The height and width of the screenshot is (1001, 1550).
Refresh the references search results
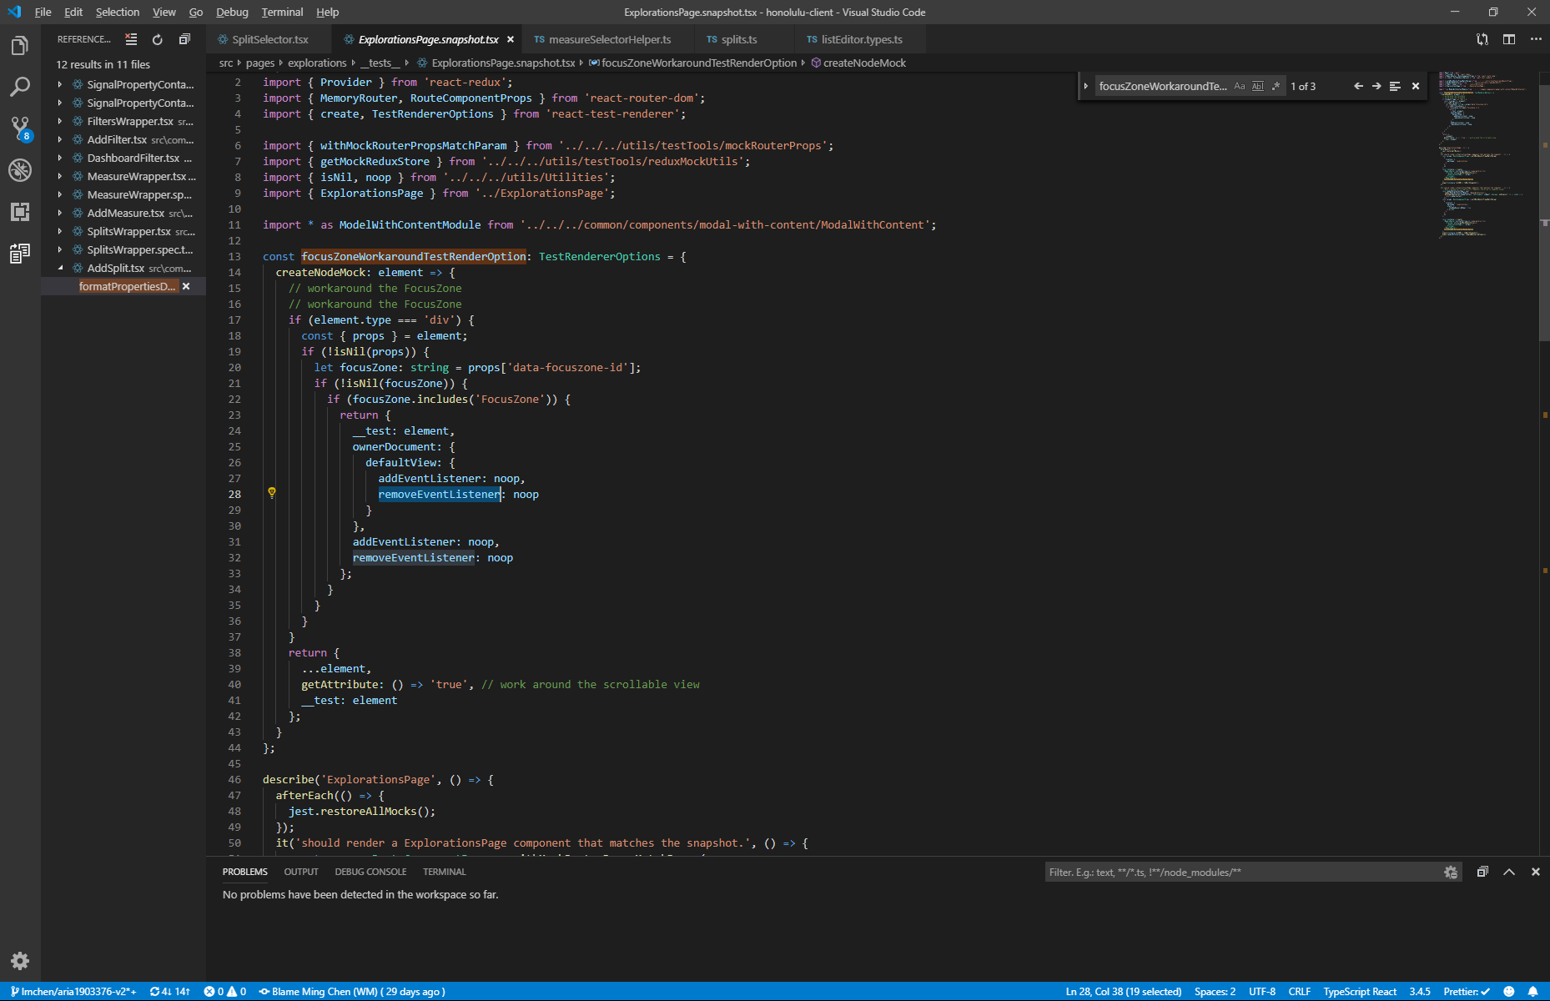[x=157, y=38]
